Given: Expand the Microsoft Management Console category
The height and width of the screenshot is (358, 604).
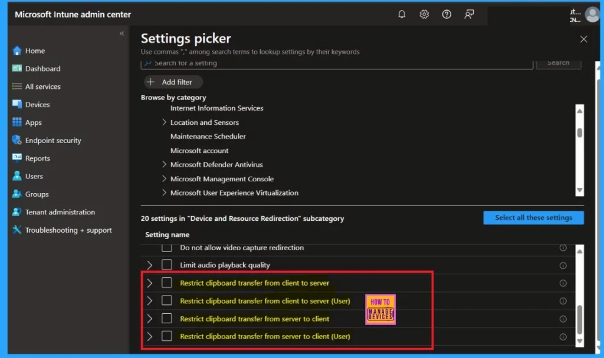Looking at the screenshot, I should [x=164, y=179].
